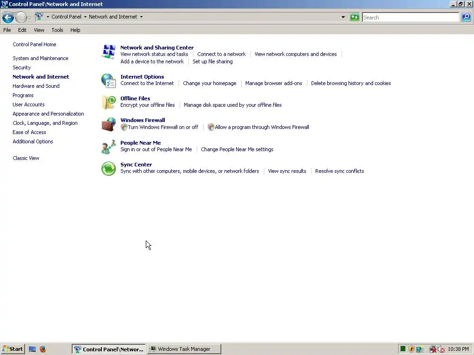474x355 pixels.
Task: Open User Accounts category
Action: click(29, 104)
